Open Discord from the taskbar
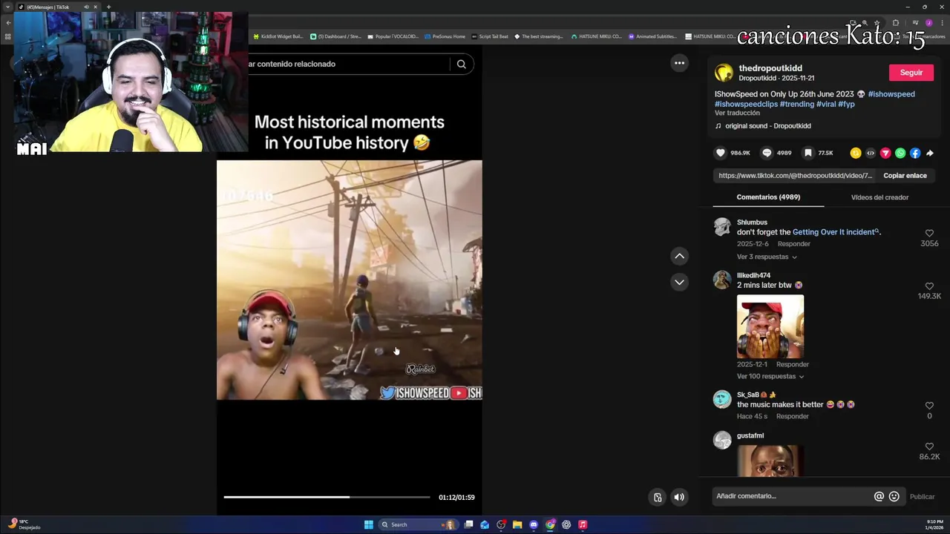The width and height of the screenshot is (950, 534). tap(534, 524)
